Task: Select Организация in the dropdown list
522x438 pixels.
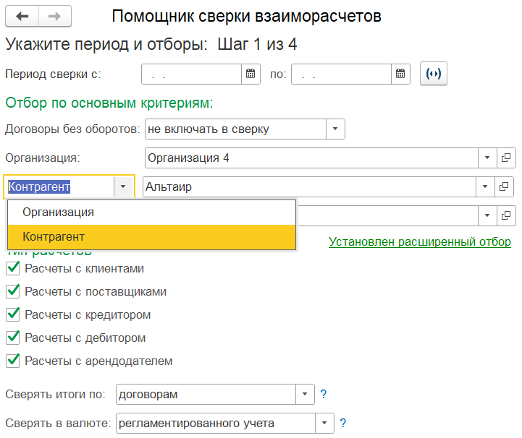Action: 58,212
